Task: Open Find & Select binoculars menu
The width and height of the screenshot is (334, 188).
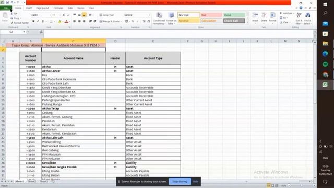Action: pos(307,19)
